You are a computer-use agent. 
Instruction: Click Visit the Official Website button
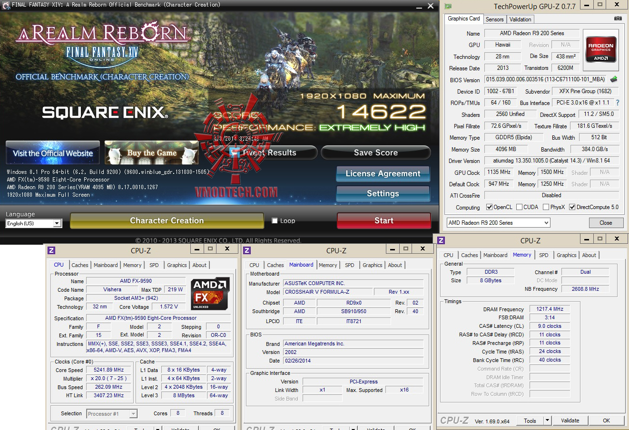pyautogui.click(x=53, y=153)
